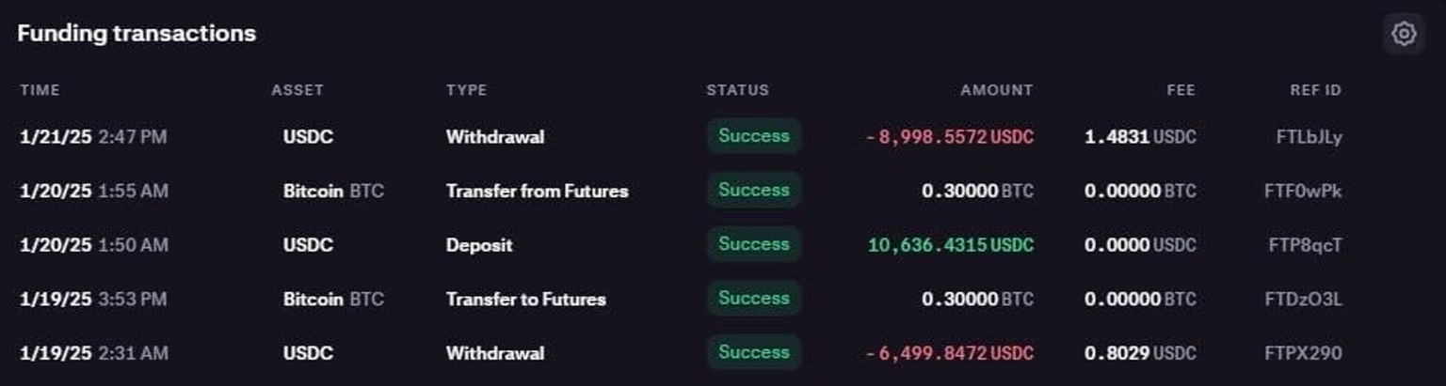
Task: Select the Transfer to Futures type label
Action: pos(525,300)
